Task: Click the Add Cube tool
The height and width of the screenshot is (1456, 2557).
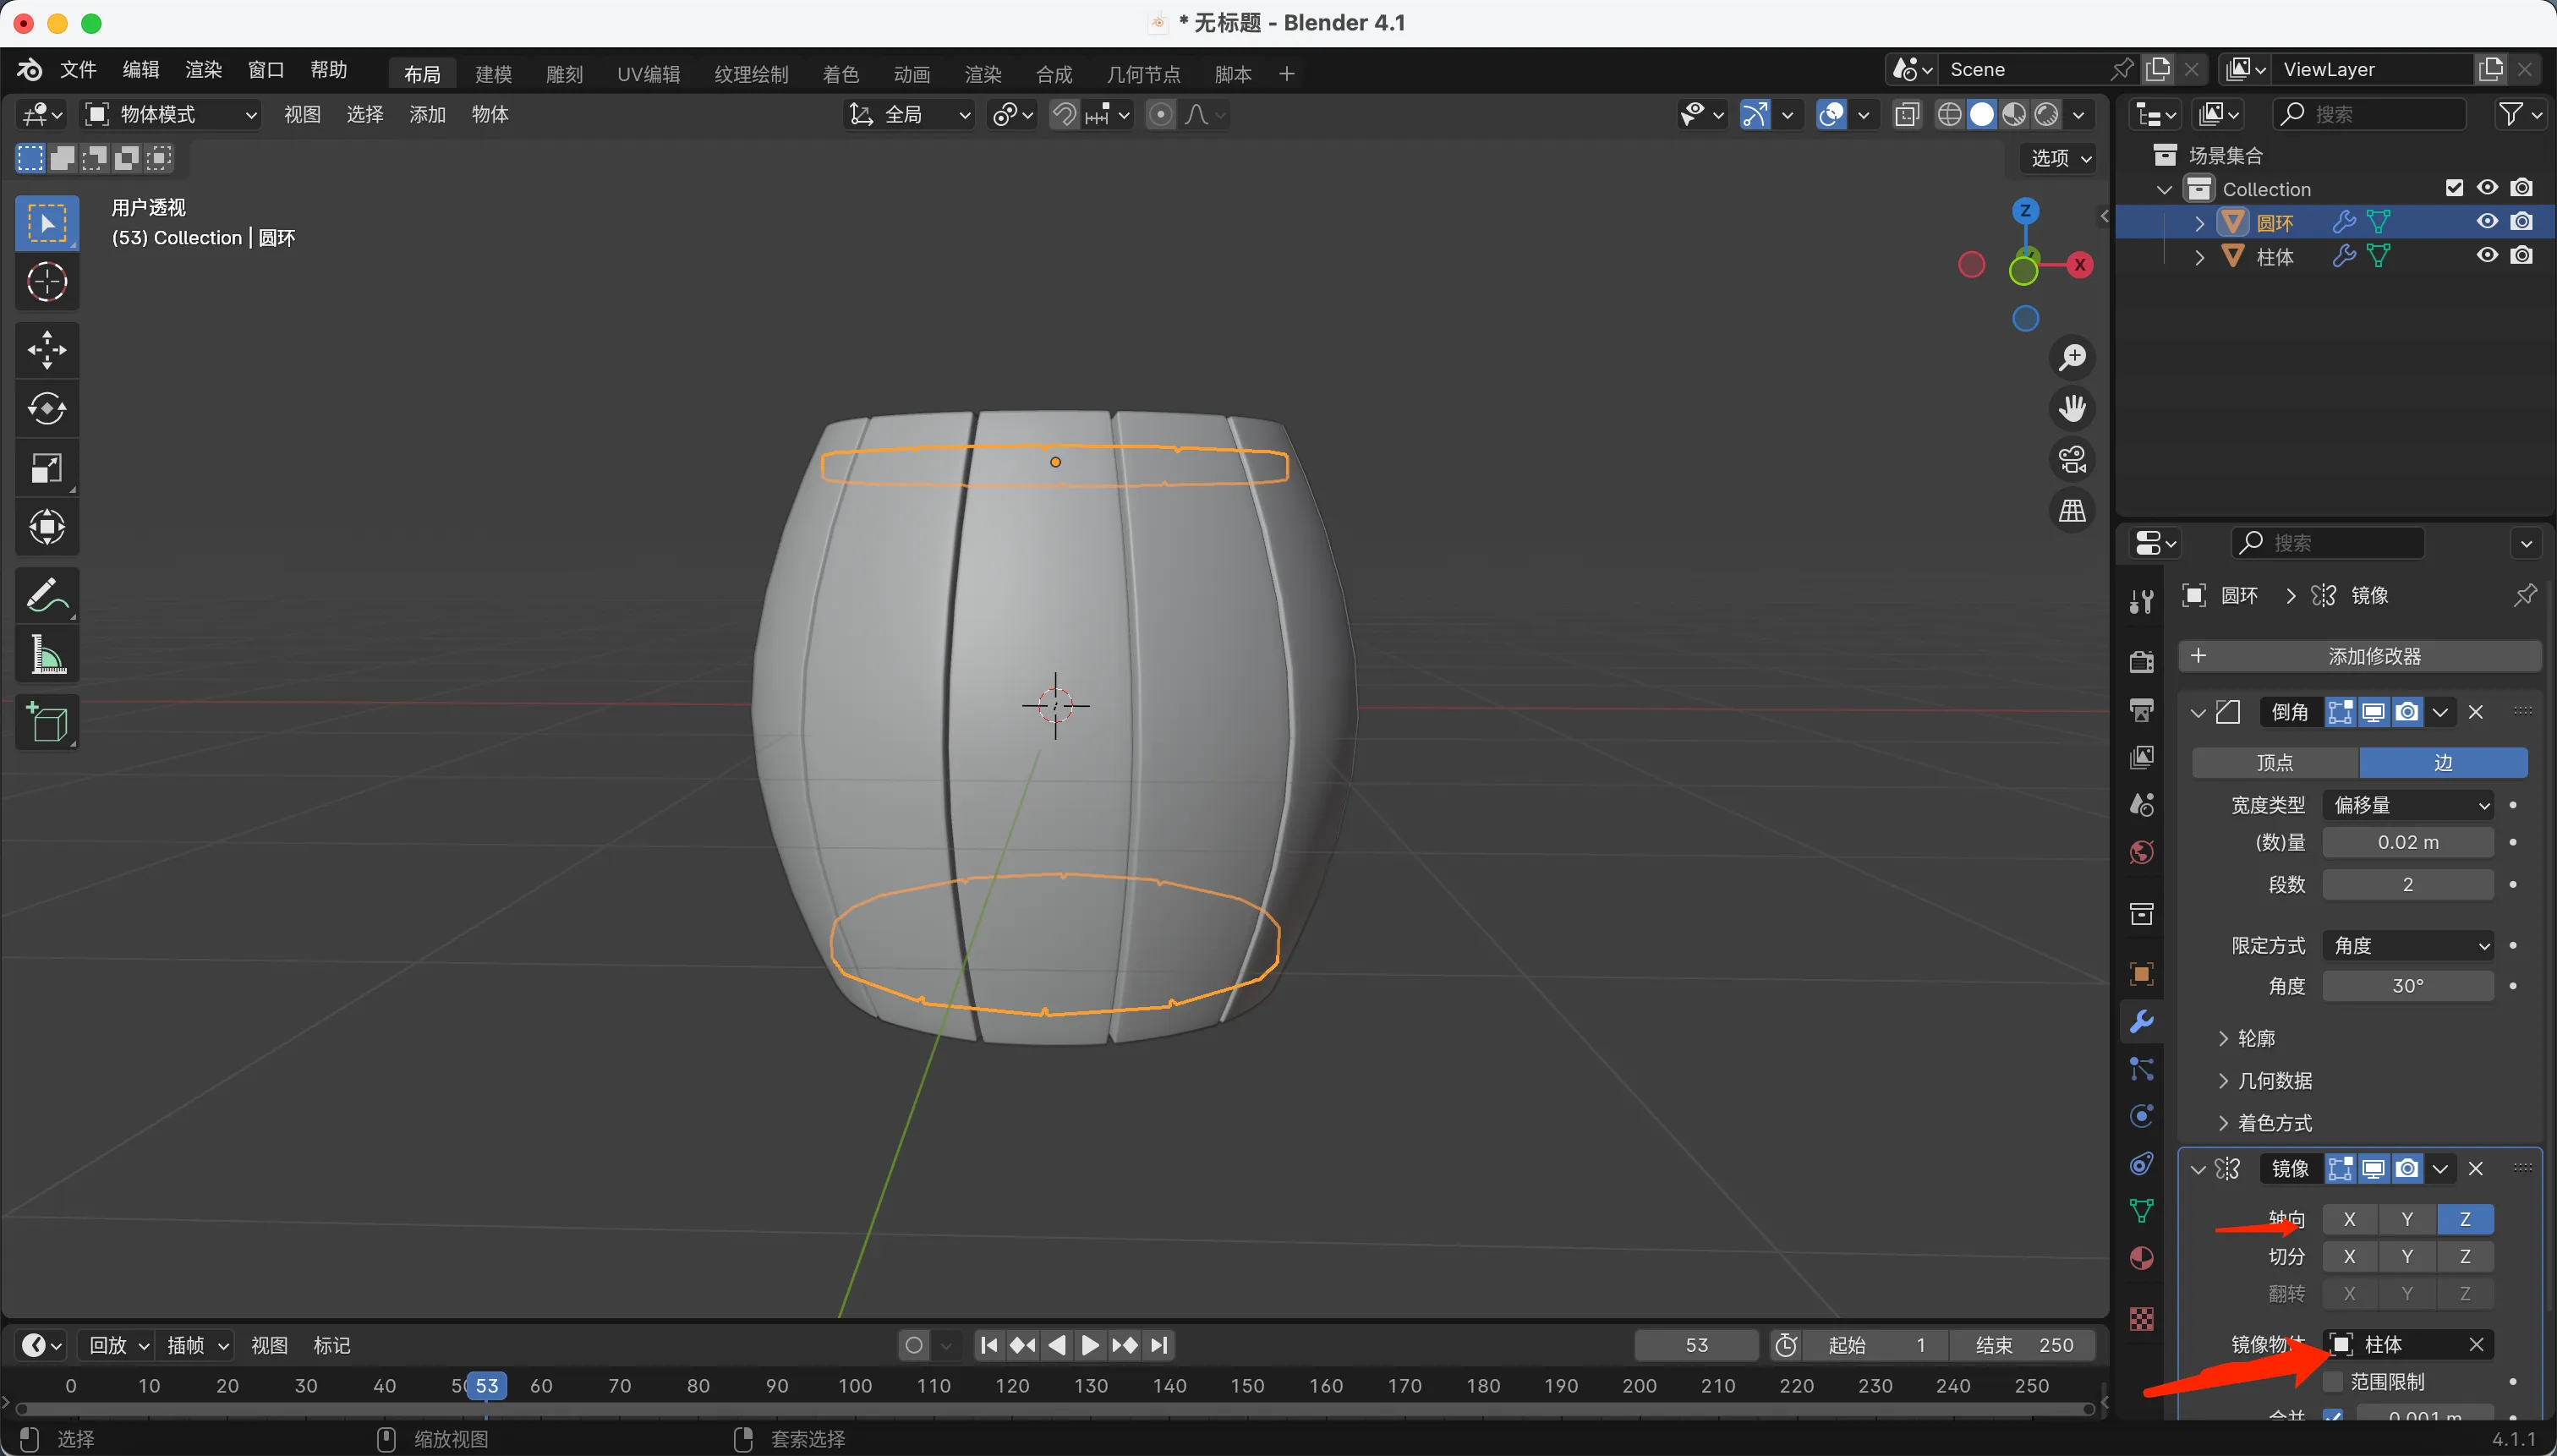Action: [x=47, y=723]
